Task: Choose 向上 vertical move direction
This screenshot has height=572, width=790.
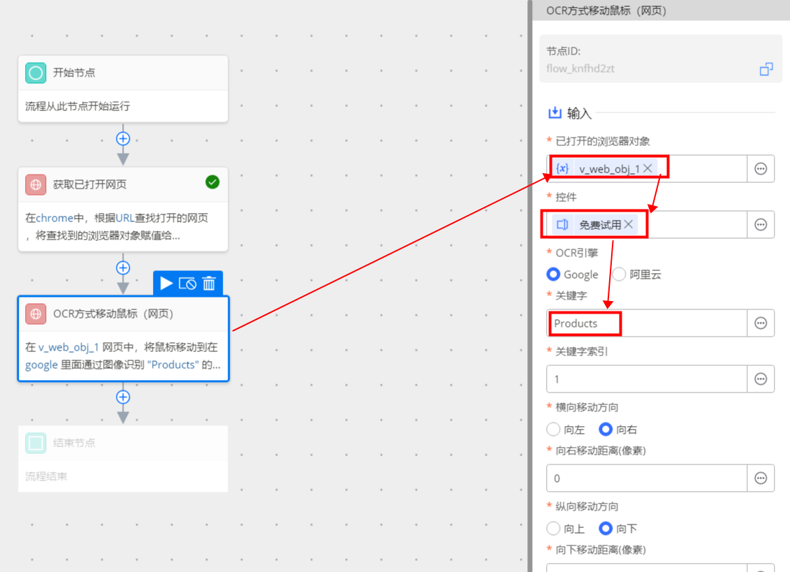Action: 553,528
